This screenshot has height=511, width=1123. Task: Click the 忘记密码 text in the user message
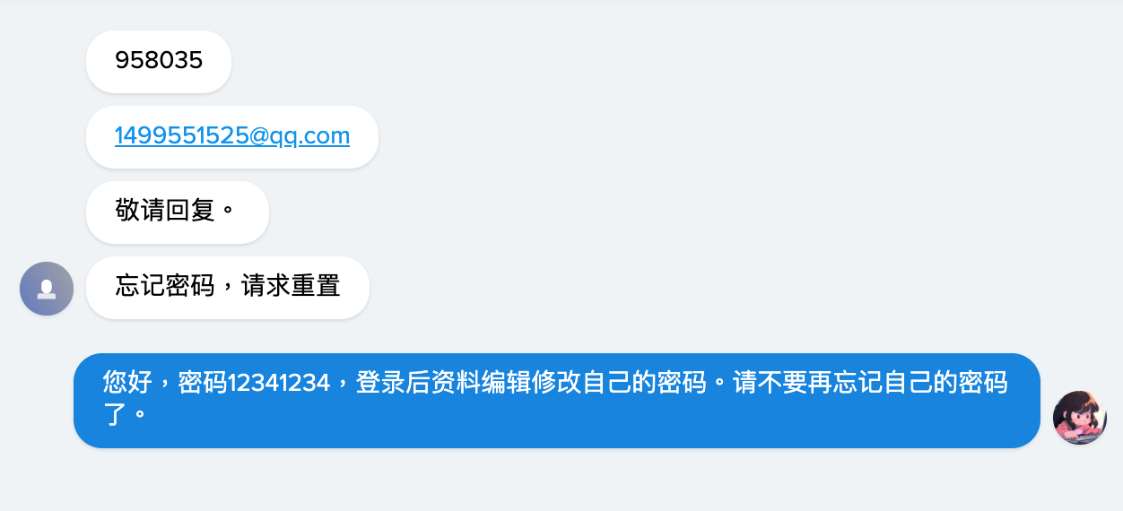point(165,287)
